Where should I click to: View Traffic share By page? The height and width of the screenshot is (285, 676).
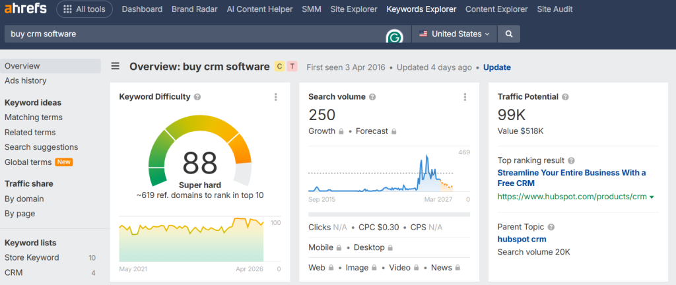(x=20, y=214)
